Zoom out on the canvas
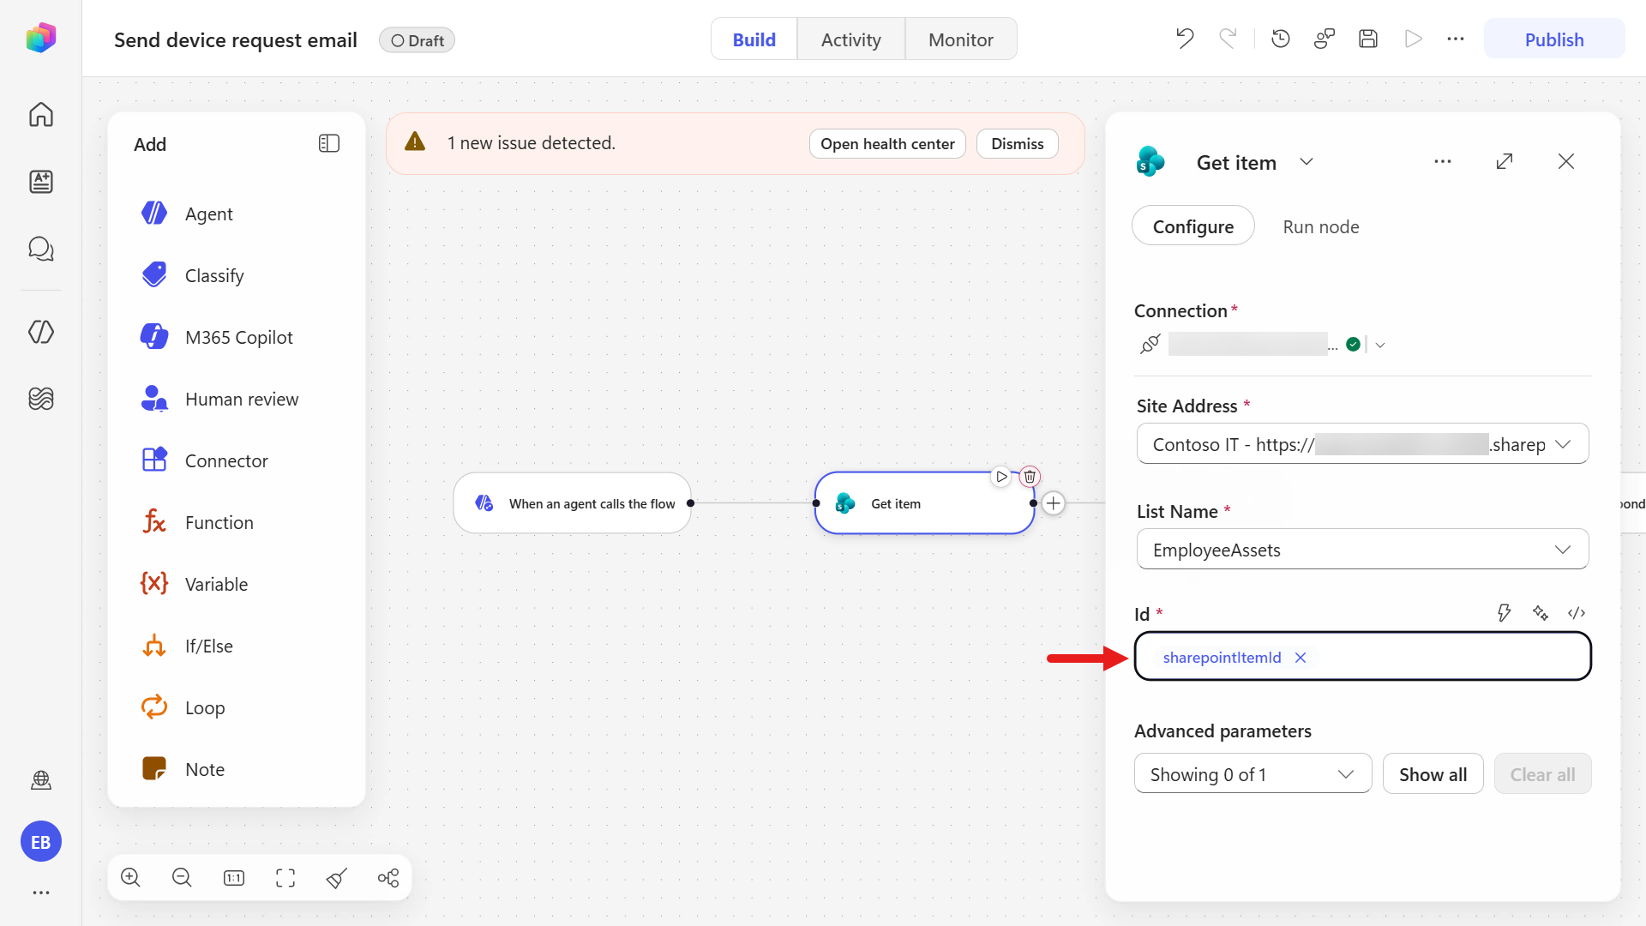The width and height of the screenshot is (1646, 926). point(182,877)
